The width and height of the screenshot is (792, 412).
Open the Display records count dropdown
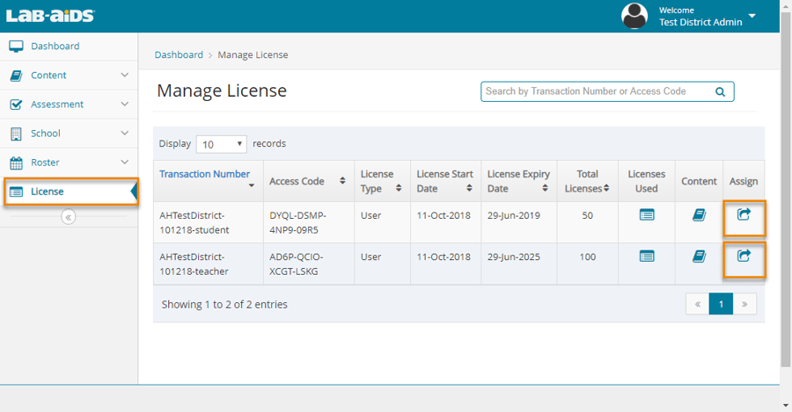pyautogui.click(x=221, y=144)
